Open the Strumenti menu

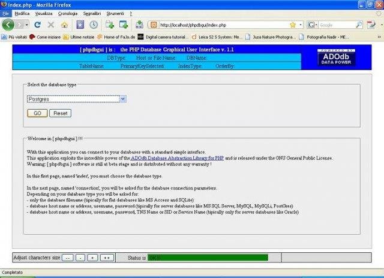[115, 14]
